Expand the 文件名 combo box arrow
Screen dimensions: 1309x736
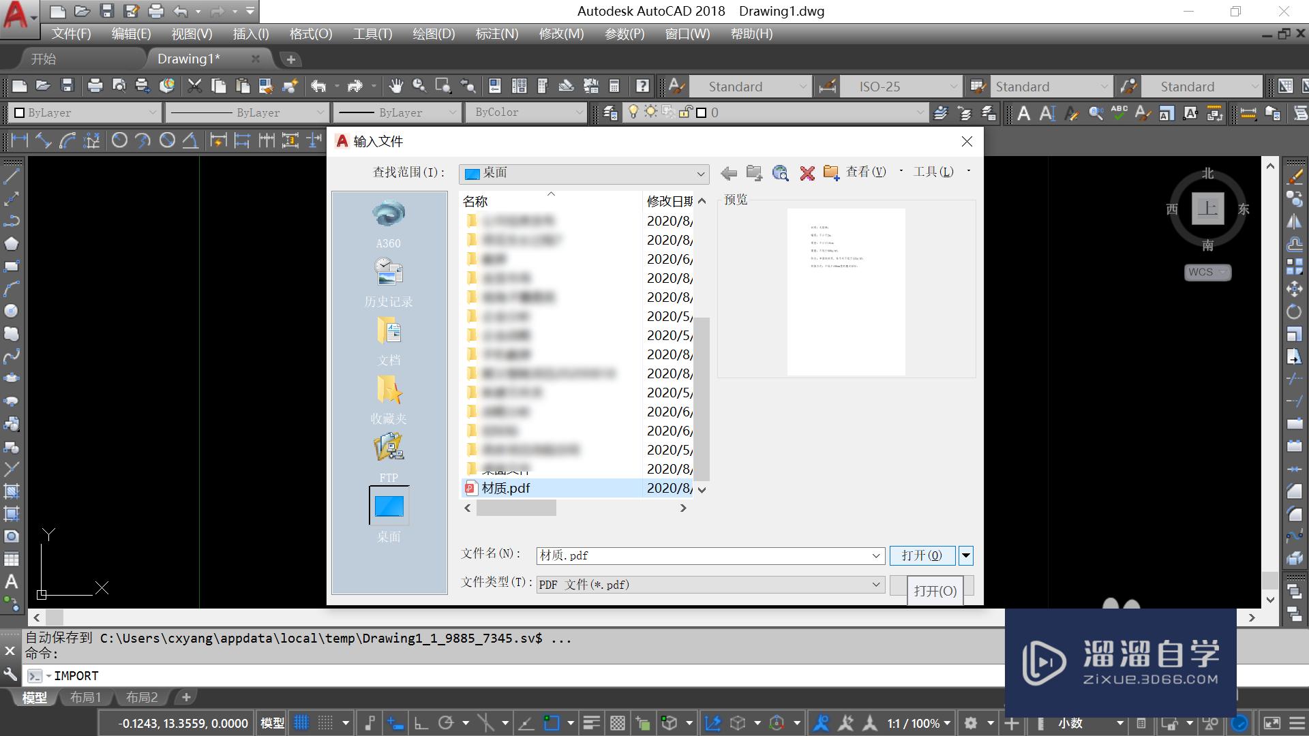876,556
